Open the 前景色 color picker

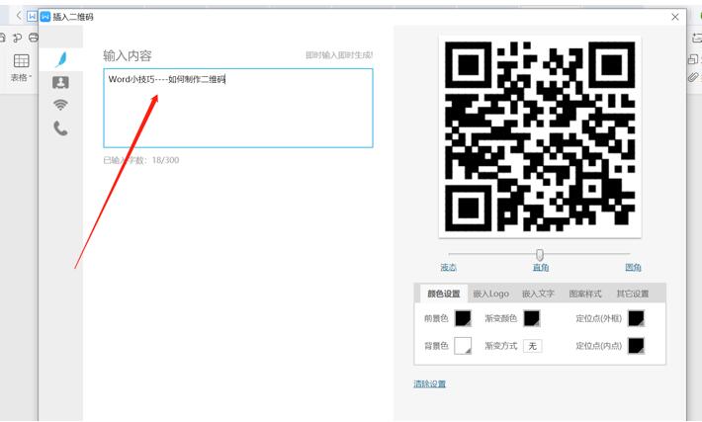(463, 318)
